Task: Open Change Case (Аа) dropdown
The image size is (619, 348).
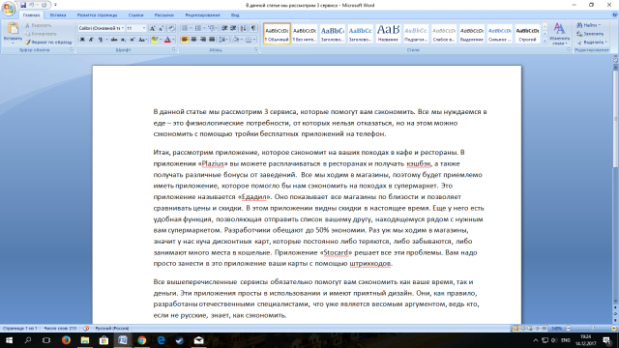Action: pyautogui.click(x=143, y=40)
